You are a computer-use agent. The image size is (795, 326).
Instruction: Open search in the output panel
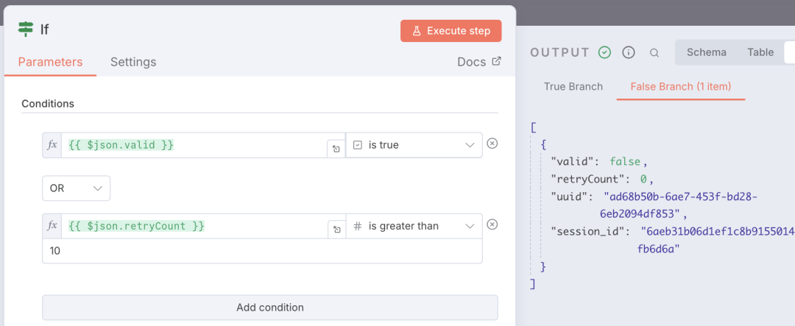(x=654, y=52)
